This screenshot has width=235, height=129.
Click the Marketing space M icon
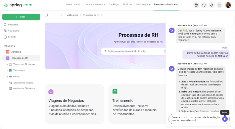[x=8, y=52]
